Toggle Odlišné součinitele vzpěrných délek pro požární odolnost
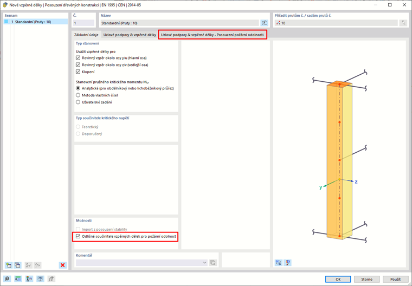Image resolution: width=412 pixels, height=286 pixels. [x=78, y=236]
